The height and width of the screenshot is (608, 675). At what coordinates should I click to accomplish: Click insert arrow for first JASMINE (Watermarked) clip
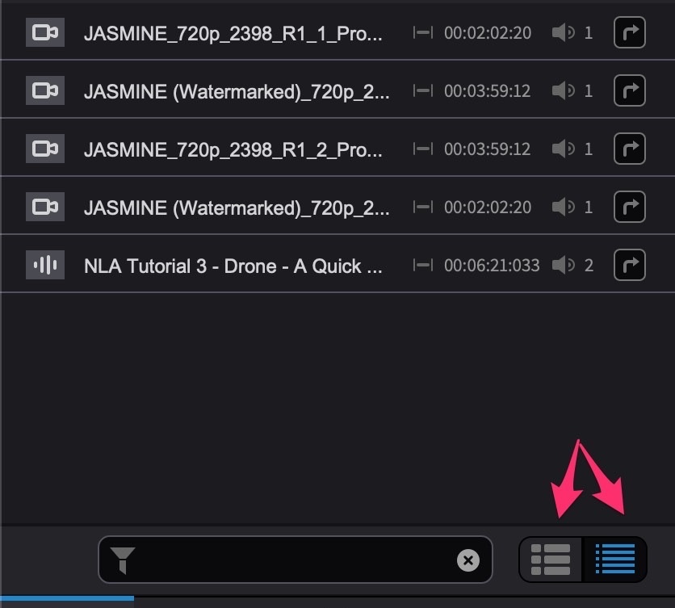point(629,90)
